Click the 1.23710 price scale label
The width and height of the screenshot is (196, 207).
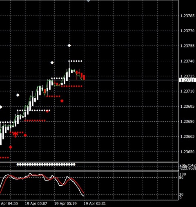[x=187, y=91]
